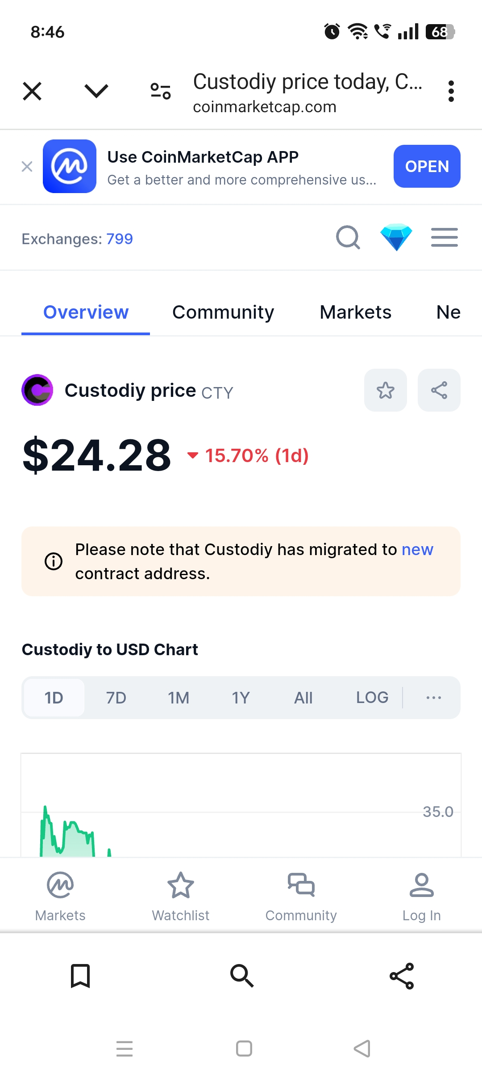This screenshot has width=482, height=1078.
Task: Tap the CoinMarketCap search magnifier icon
Action: pyautogui.click(x=348, y=237)
